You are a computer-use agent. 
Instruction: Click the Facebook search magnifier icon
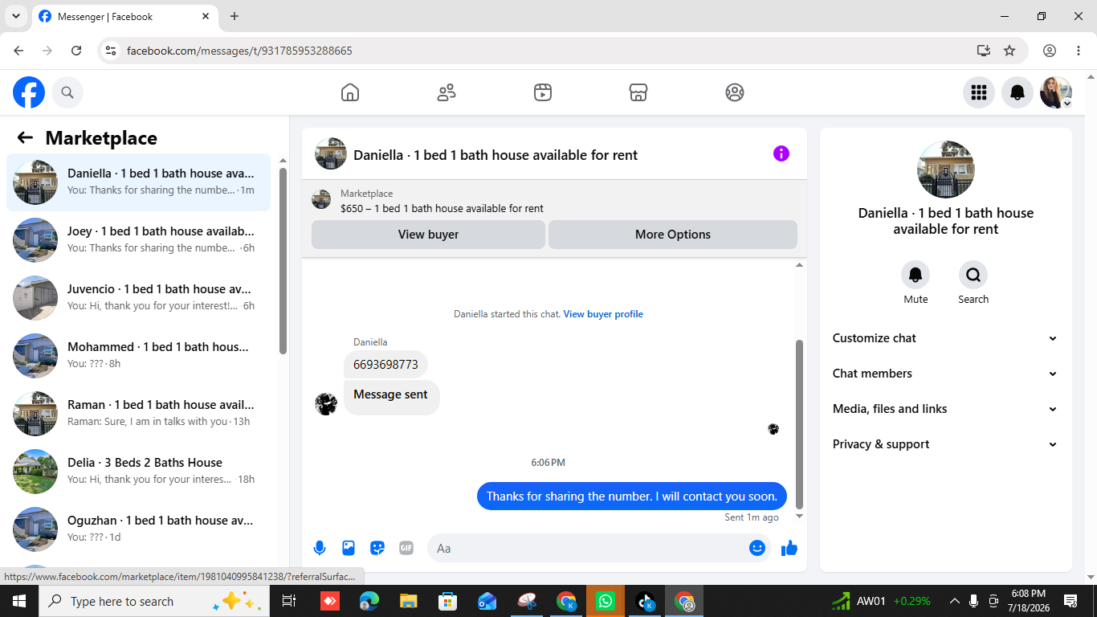67,92
